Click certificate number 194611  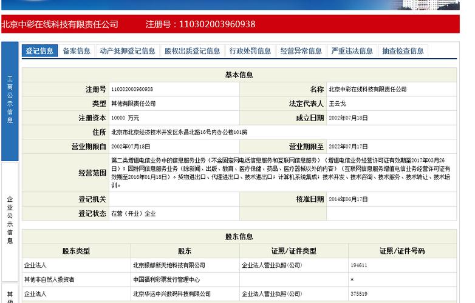point(358,265)
